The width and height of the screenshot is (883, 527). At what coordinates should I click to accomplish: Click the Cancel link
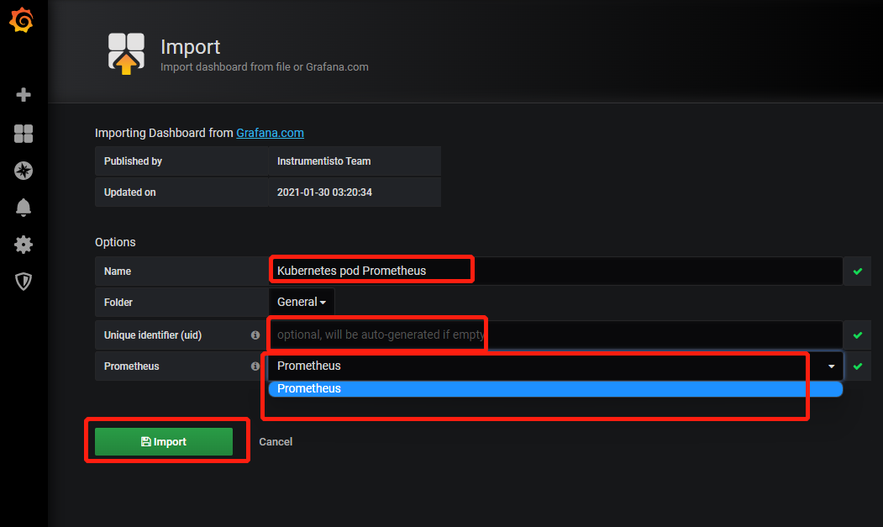click(x=276, y=442)
